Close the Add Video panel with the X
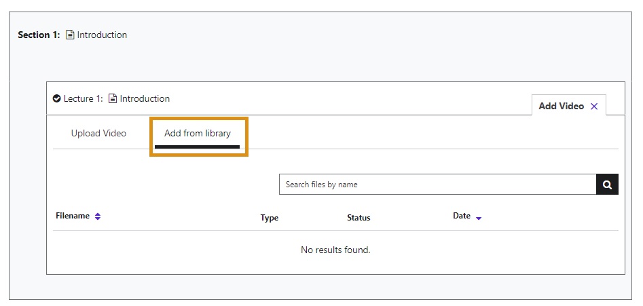Screen dimensions: 643x306 (594, 107)
